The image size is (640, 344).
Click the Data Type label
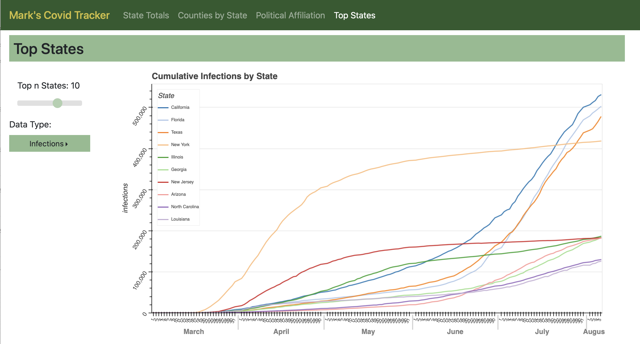[x=30, y=124]
